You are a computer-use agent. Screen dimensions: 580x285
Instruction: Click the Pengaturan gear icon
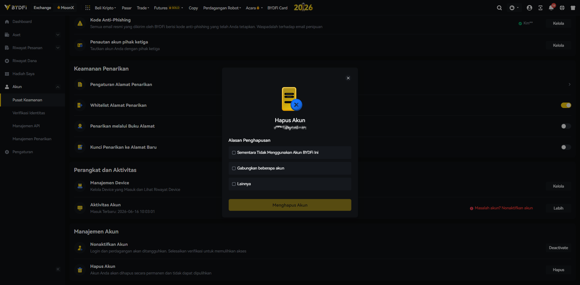7,152
